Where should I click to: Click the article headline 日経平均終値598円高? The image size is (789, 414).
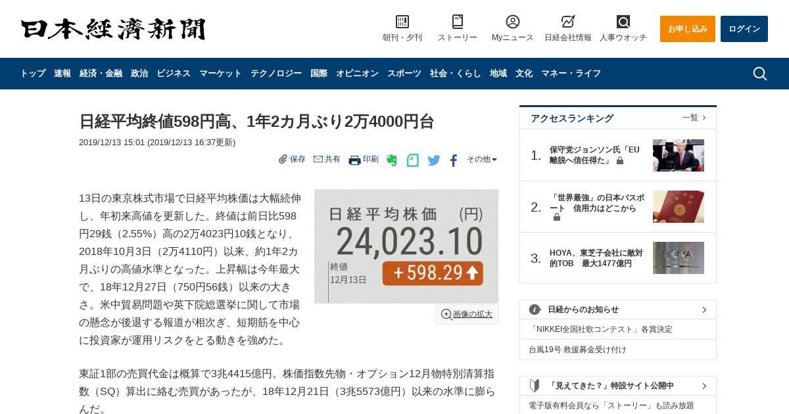click(256, 122)
